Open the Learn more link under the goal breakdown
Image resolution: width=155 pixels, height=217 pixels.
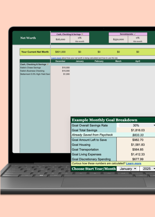(x=134, y=164)
